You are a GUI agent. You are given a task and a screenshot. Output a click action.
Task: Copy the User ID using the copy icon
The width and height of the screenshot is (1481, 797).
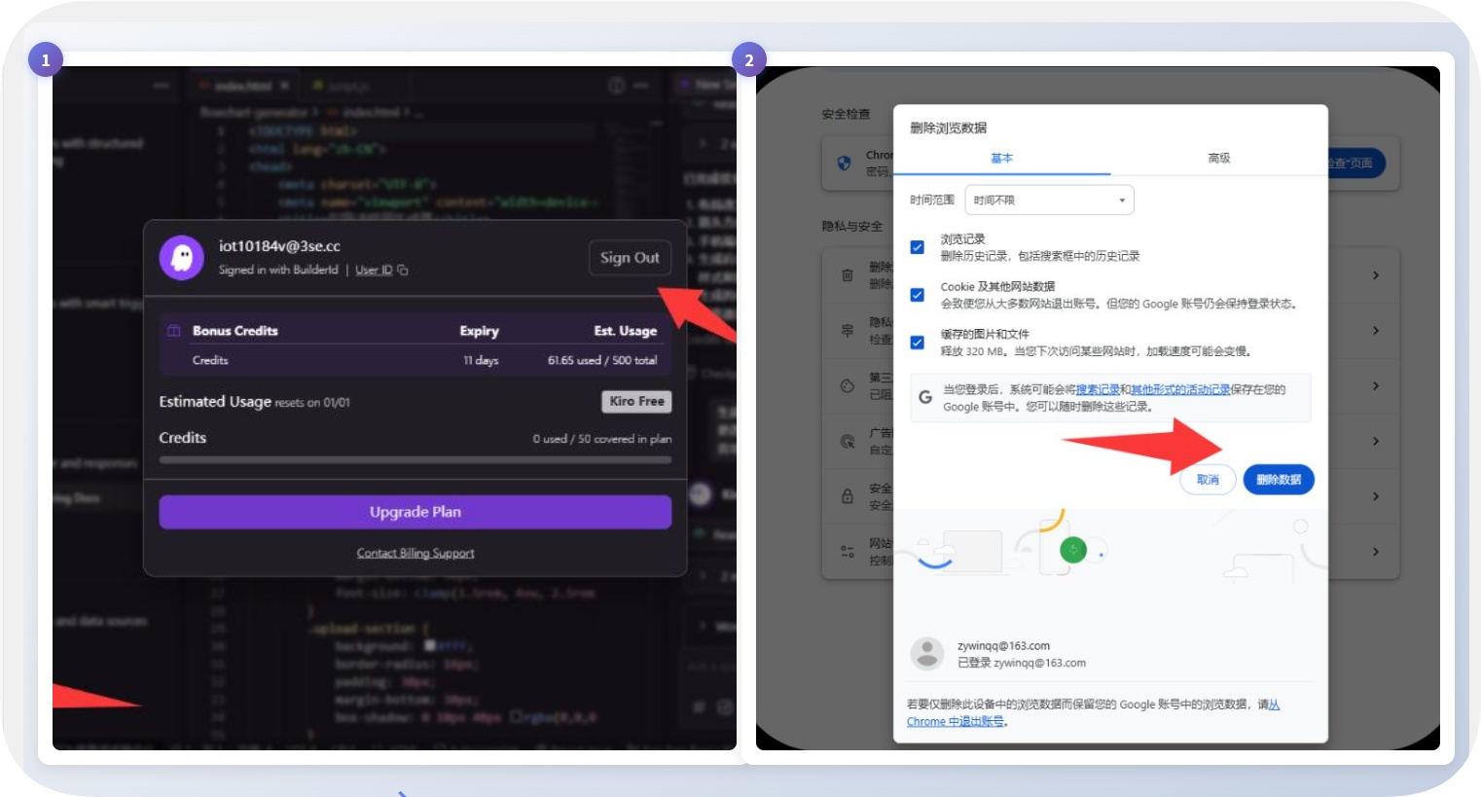[402, 271]
